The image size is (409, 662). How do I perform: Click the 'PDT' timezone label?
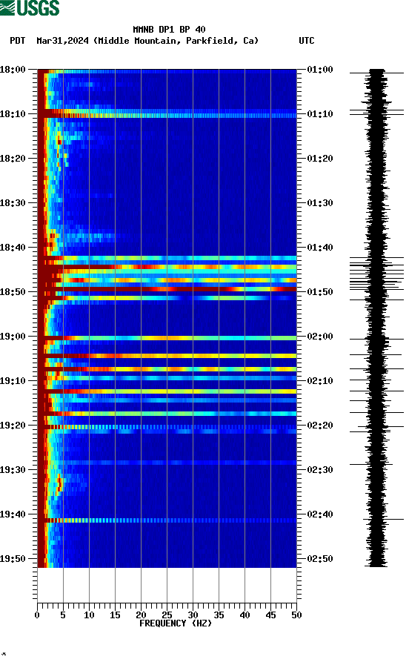click(17, 41)
